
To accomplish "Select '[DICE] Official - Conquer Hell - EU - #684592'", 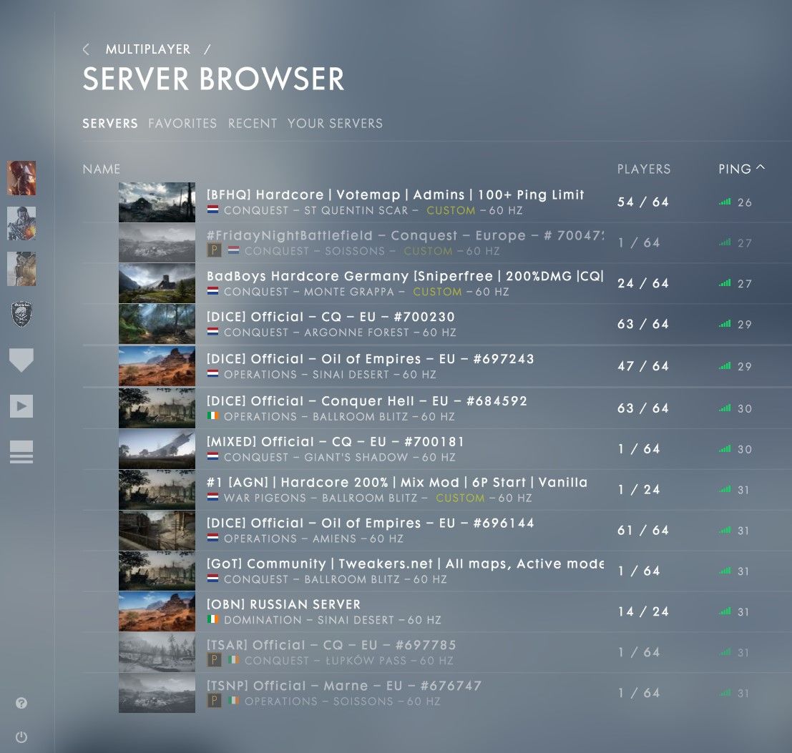I will (x=437, y=408).
